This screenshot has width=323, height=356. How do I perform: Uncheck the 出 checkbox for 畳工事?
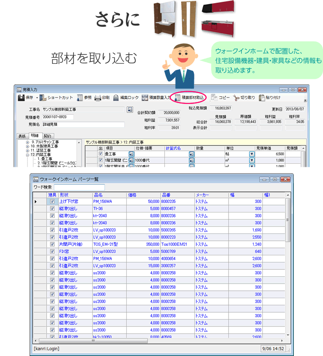pyautogui.click(x=101, y=154)
